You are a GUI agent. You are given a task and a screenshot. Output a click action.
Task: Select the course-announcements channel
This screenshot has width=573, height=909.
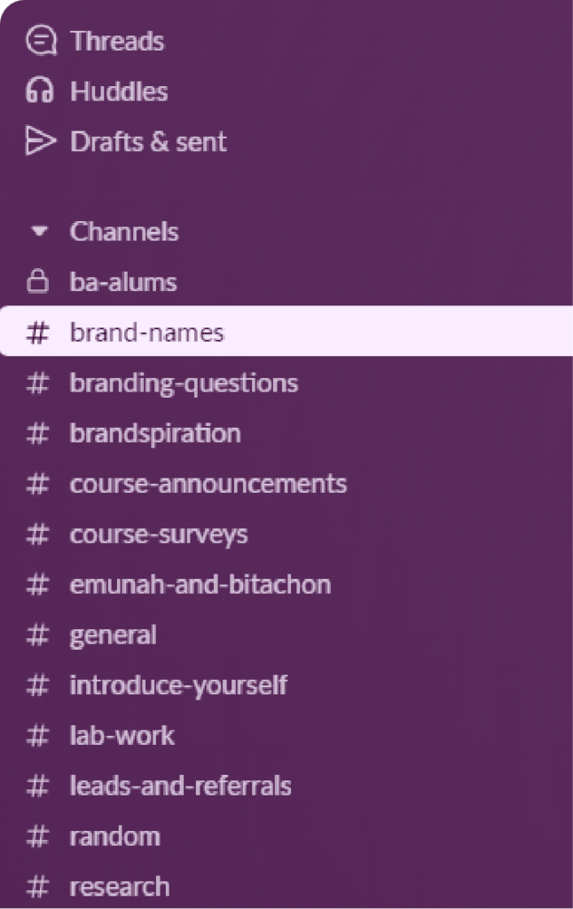click(x=208, y=484)
